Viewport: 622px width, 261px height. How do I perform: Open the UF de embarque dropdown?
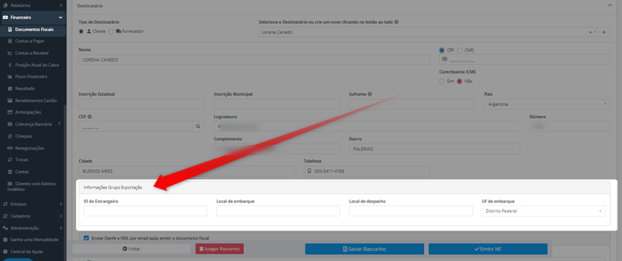[x=543, y=211]
